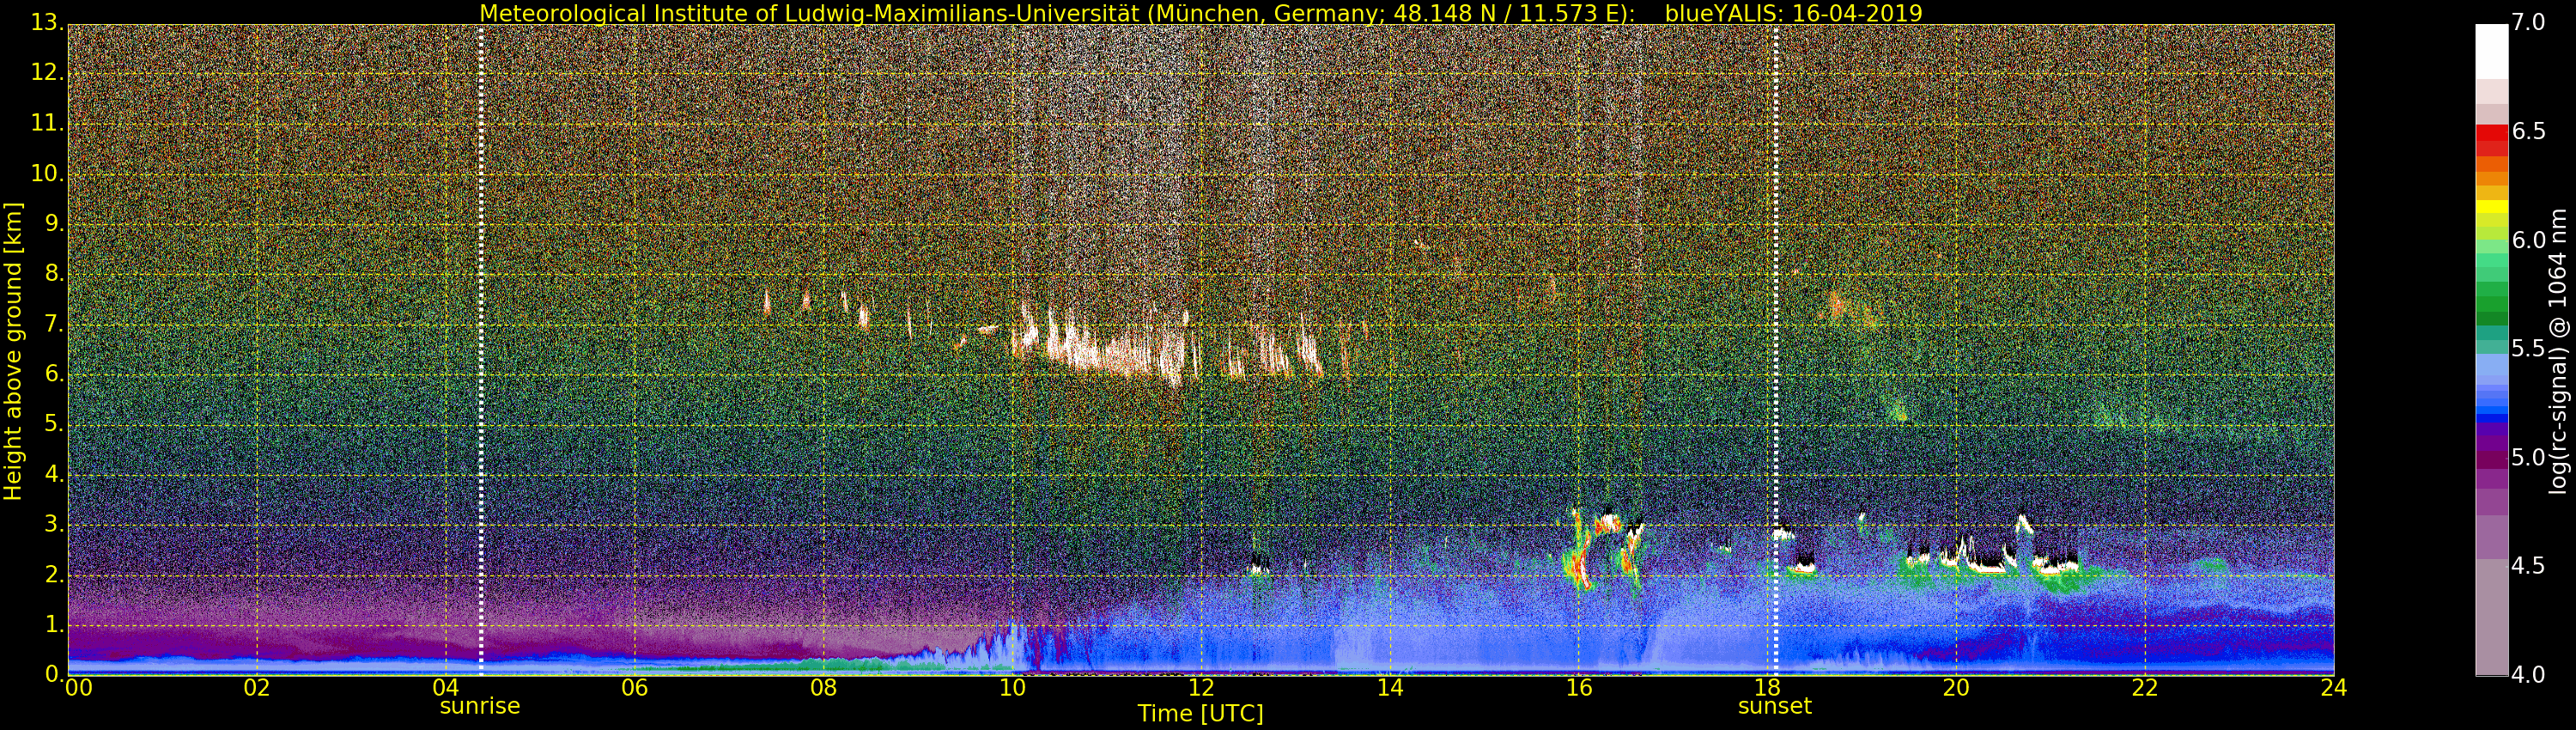
Task: Click the dotted white sunset marker line
Action: coord(1776,350)
